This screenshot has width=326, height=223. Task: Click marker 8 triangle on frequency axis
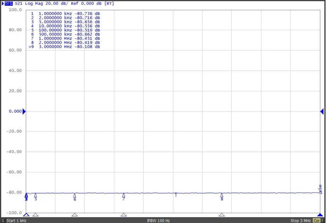pyautogui.click(x=222, y=215)
